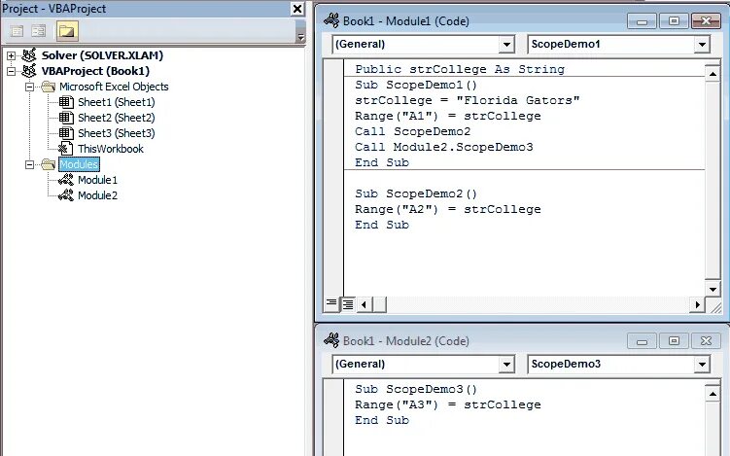730x456 pixels.
Task: Click the Range("A2") = strCollege line
Action: [x=448, y=209]
